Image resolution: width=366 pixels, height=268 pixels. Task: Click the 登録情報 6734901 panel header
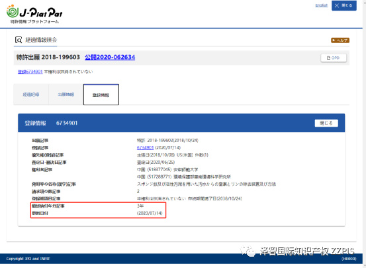181,123
